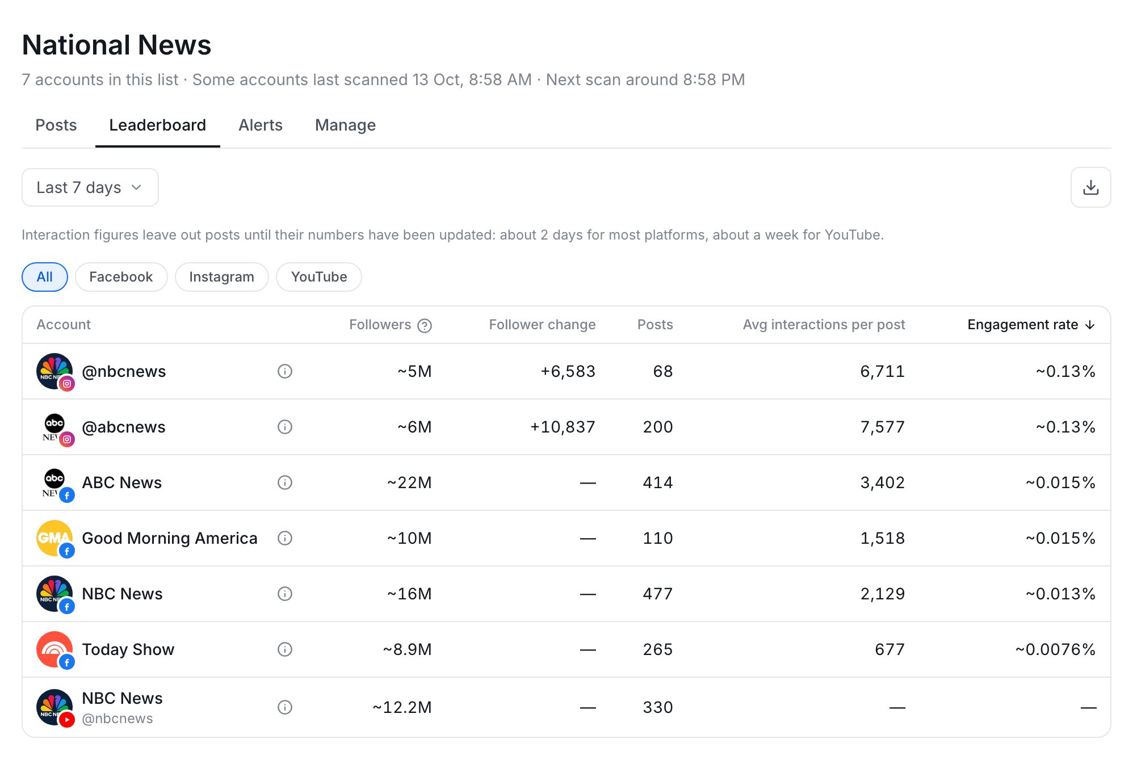Open the @abcnews account name
Viewport: 1133px width, 764px height.
tap(124, 427)
